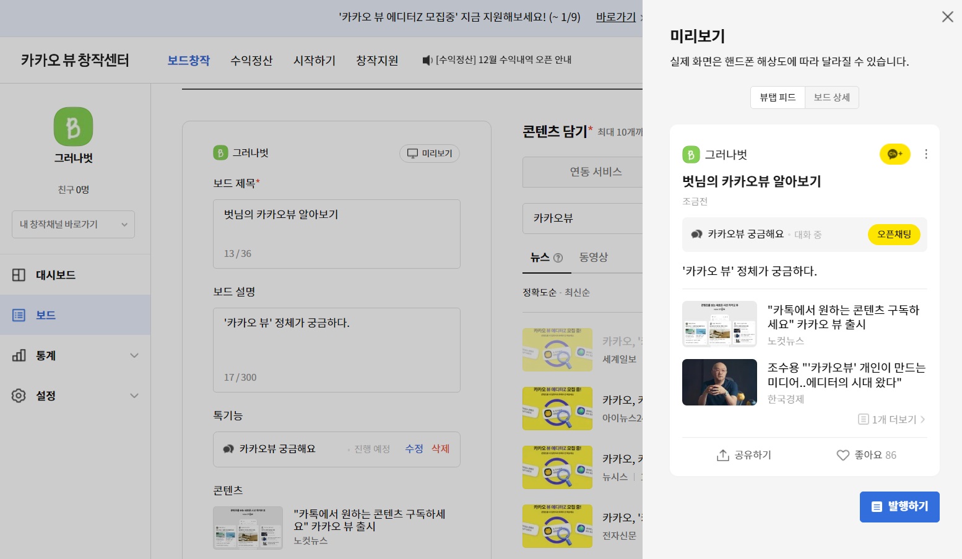Image resolution: width=962 pixels, height=559 pixels.
Task: Close the 미리보기 preview panel
Action: coord(947,17)
